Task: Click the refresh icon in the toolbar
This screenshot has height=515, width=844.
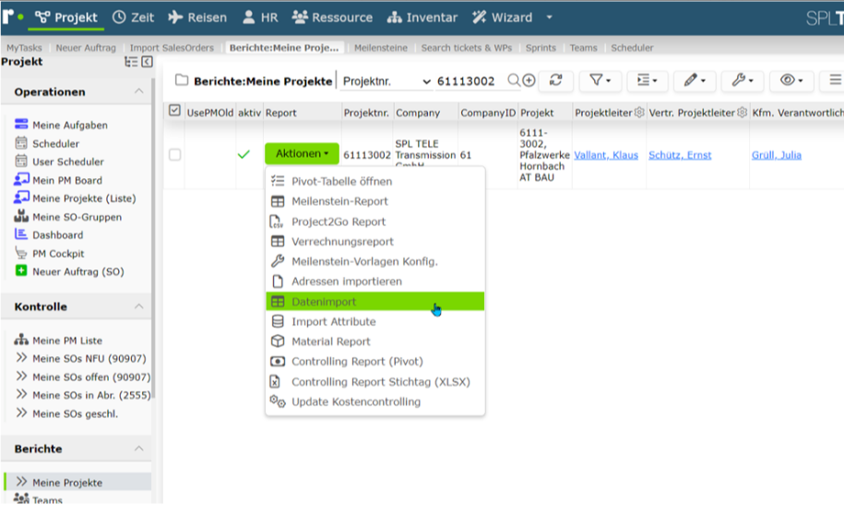Action: [x=555, y=80]
